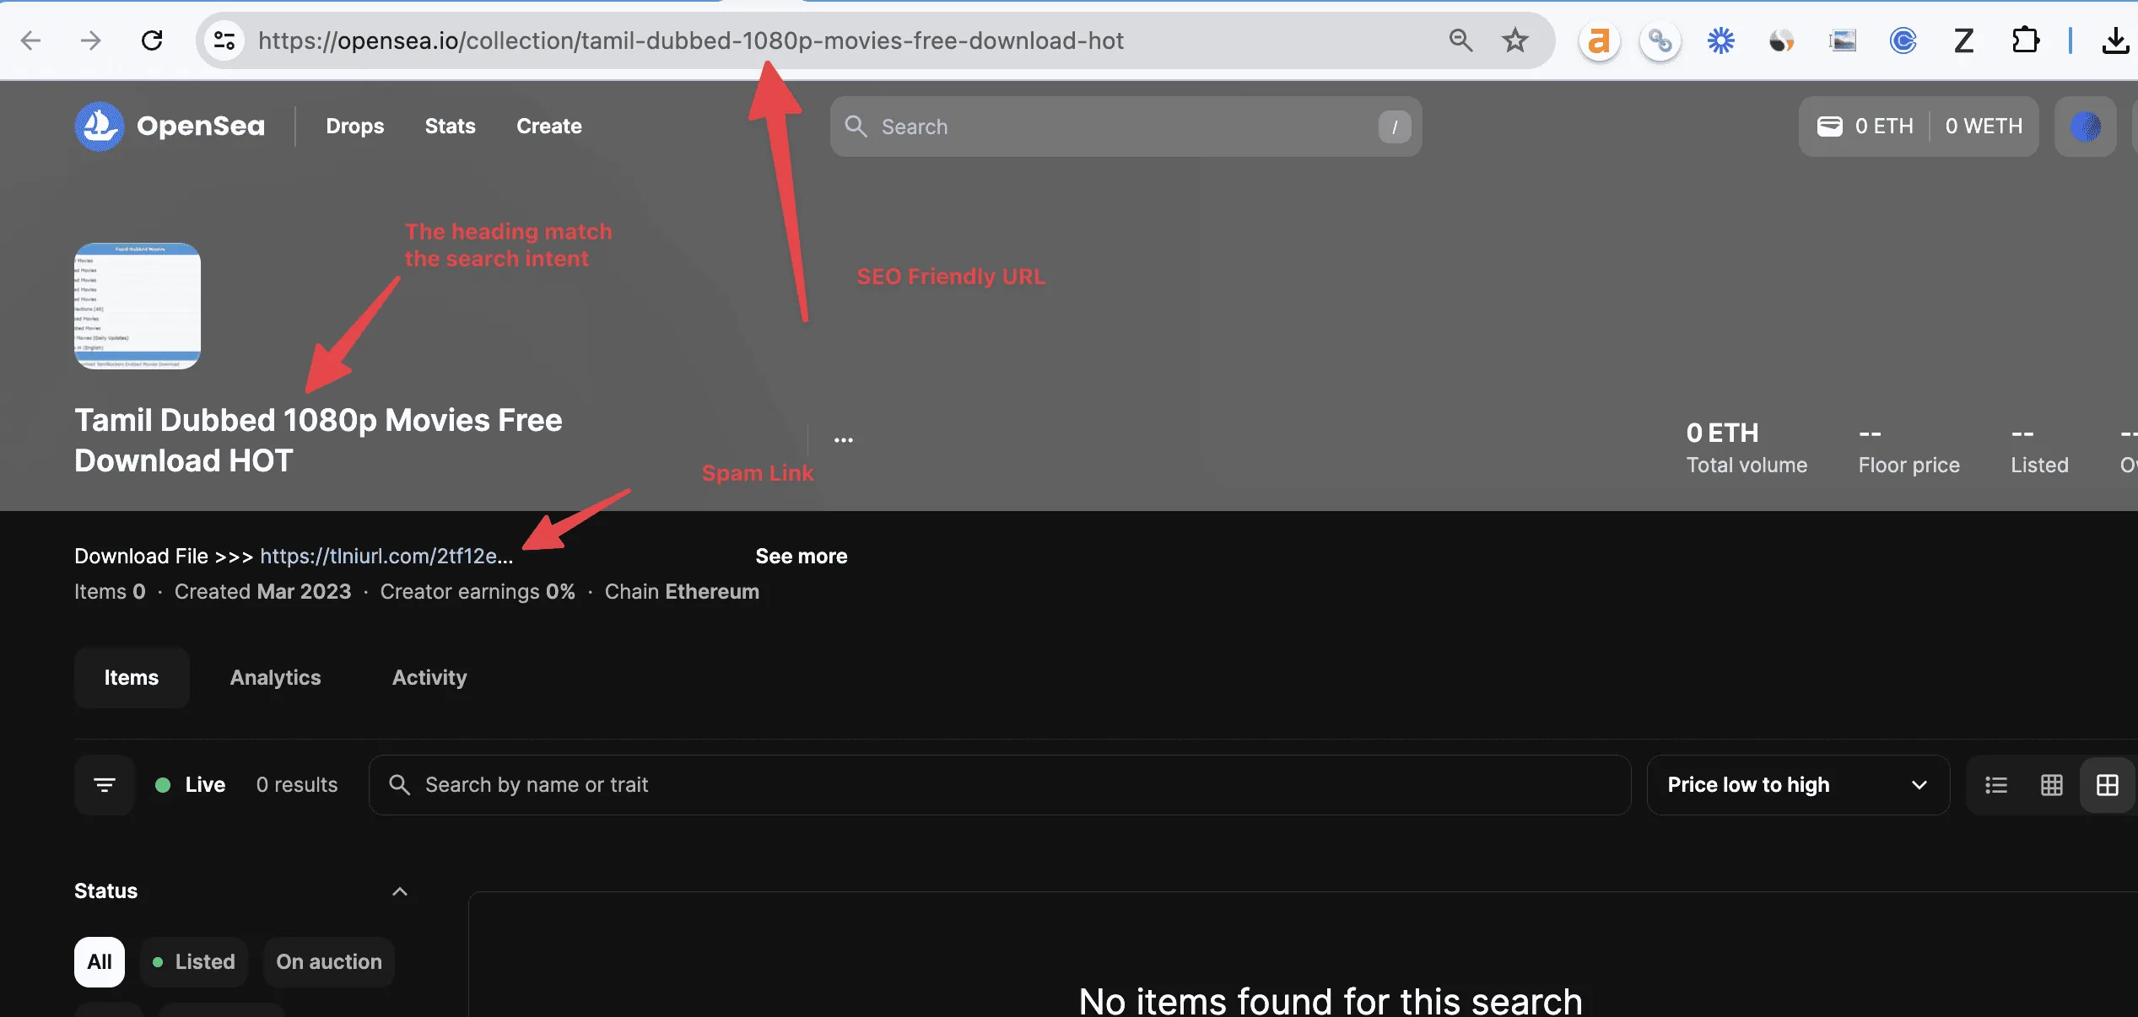Click the collection thumbnail image

[138, 306]
